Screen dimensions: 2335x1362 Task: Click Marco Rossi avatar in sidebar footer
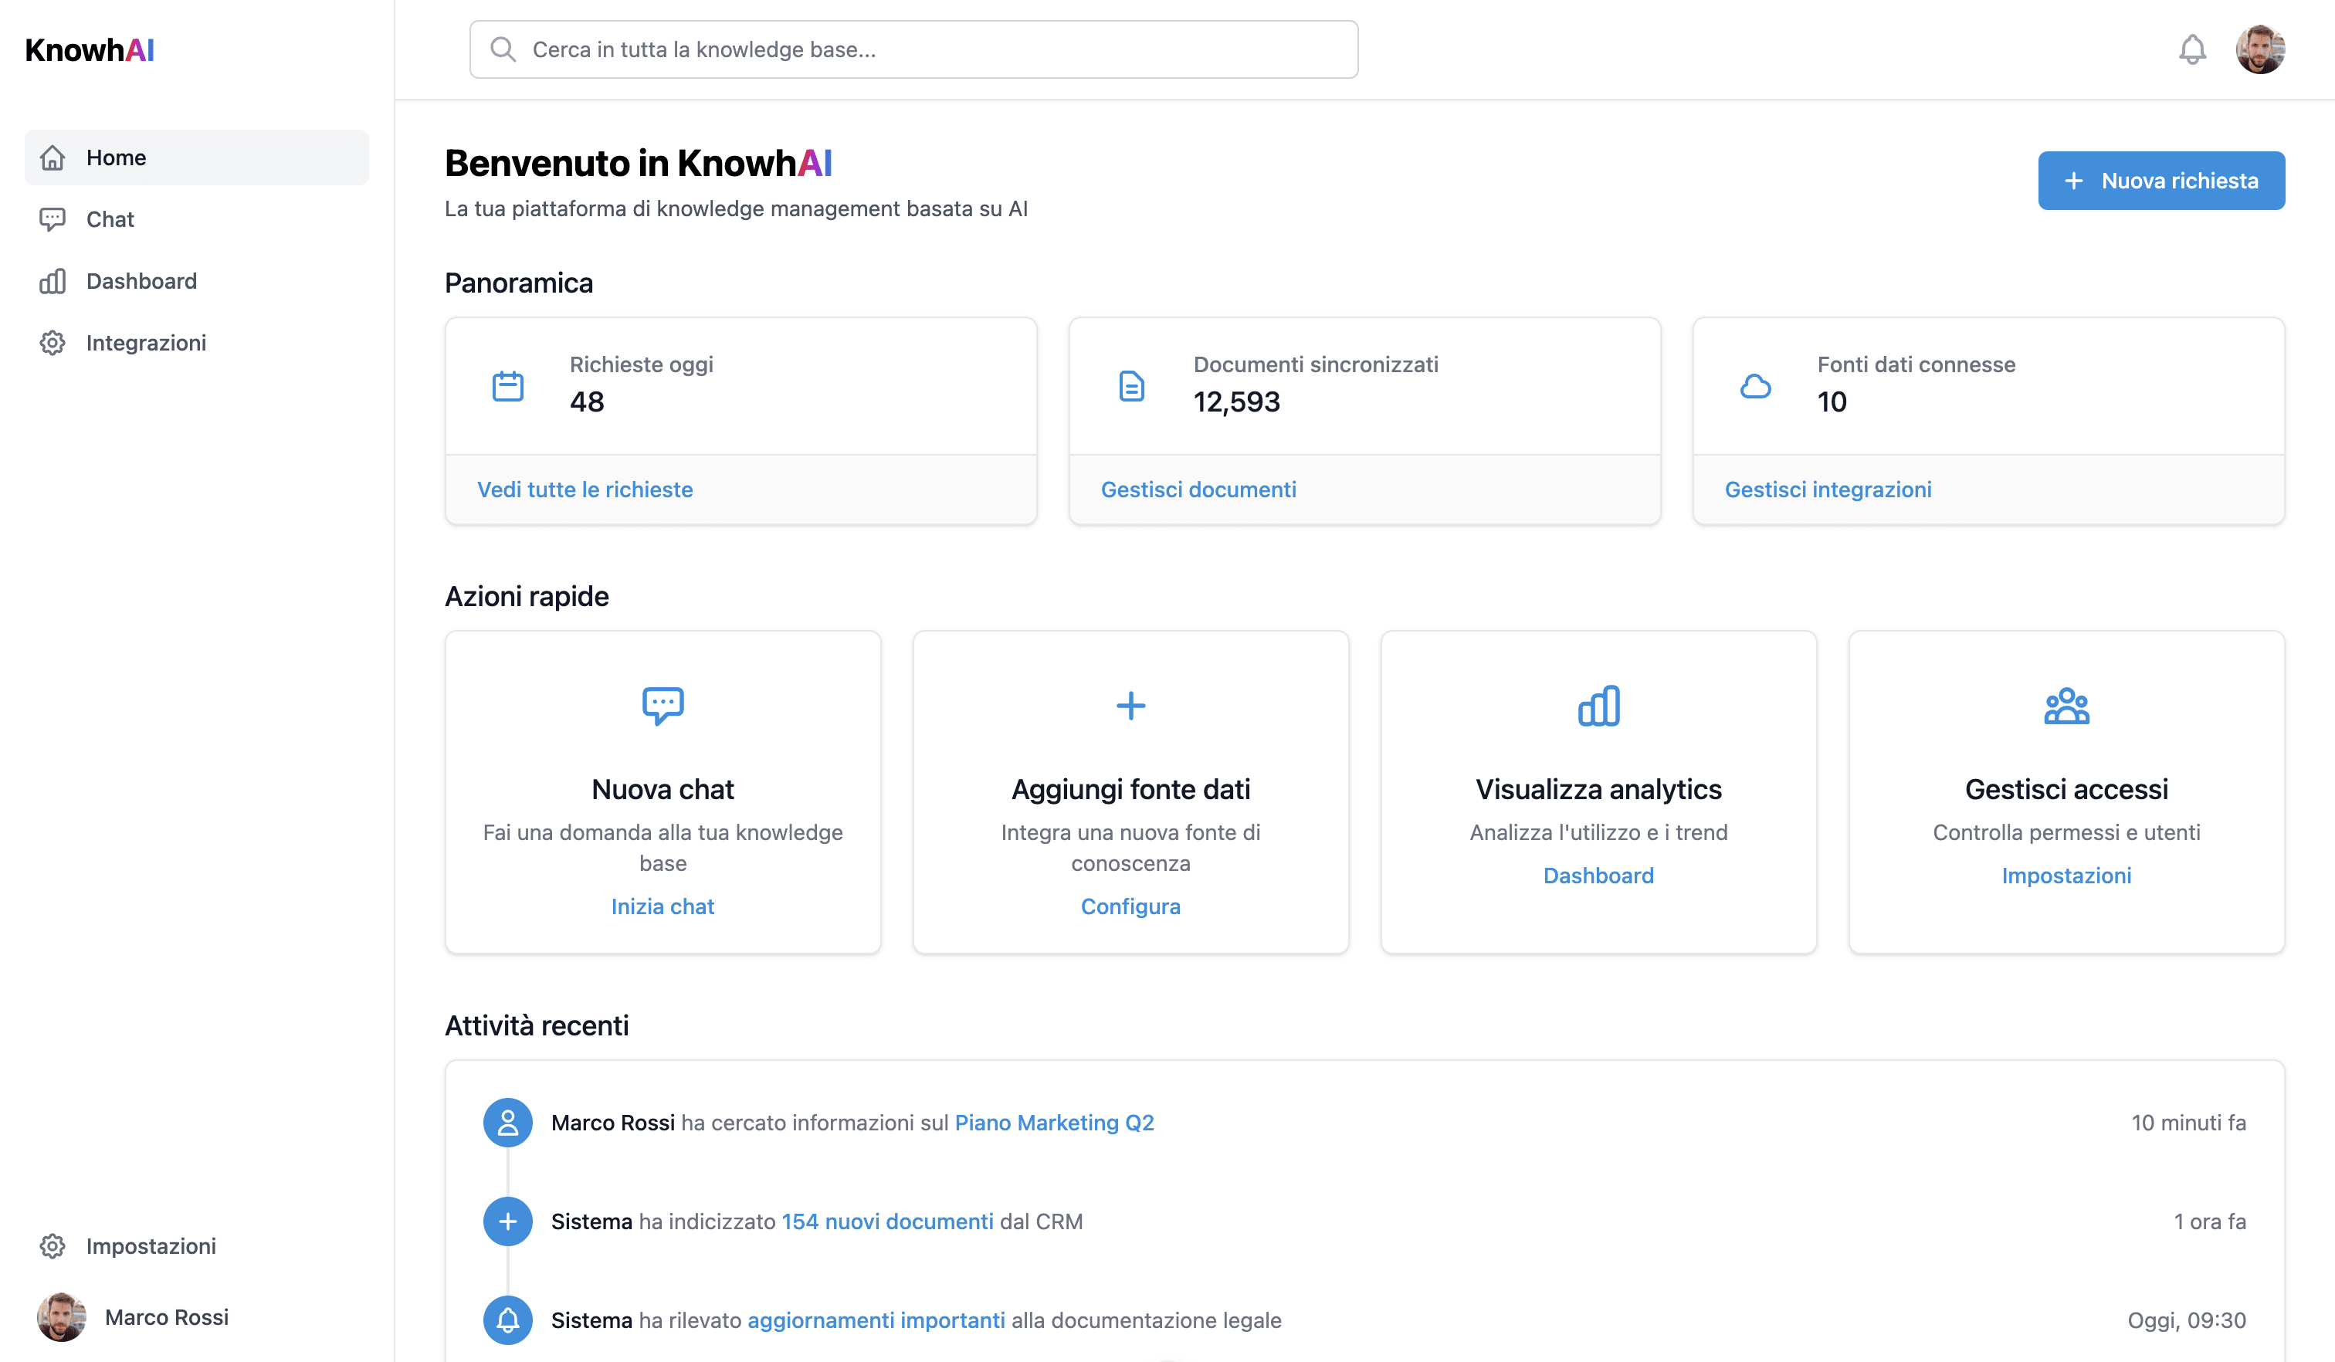[x=62, y=1316]
